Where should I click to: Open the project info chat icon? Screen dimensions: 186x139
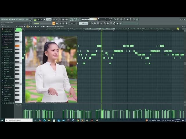pos(134,19)
